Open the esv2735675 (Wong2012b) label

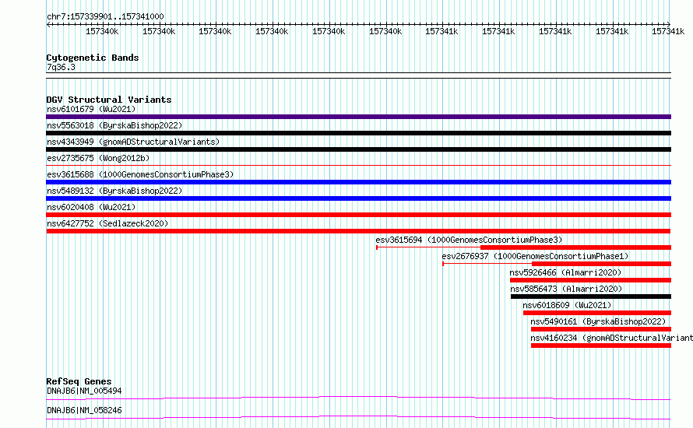[x=98, y=158]
